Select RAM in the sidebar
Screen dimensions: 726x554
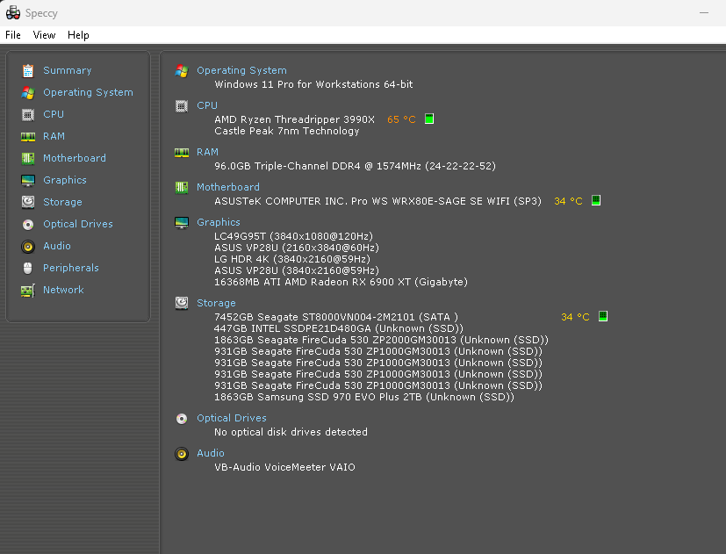tap(54, 136)
